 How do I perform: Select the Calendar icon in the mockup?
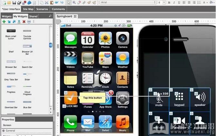click(x=88, y=38)
